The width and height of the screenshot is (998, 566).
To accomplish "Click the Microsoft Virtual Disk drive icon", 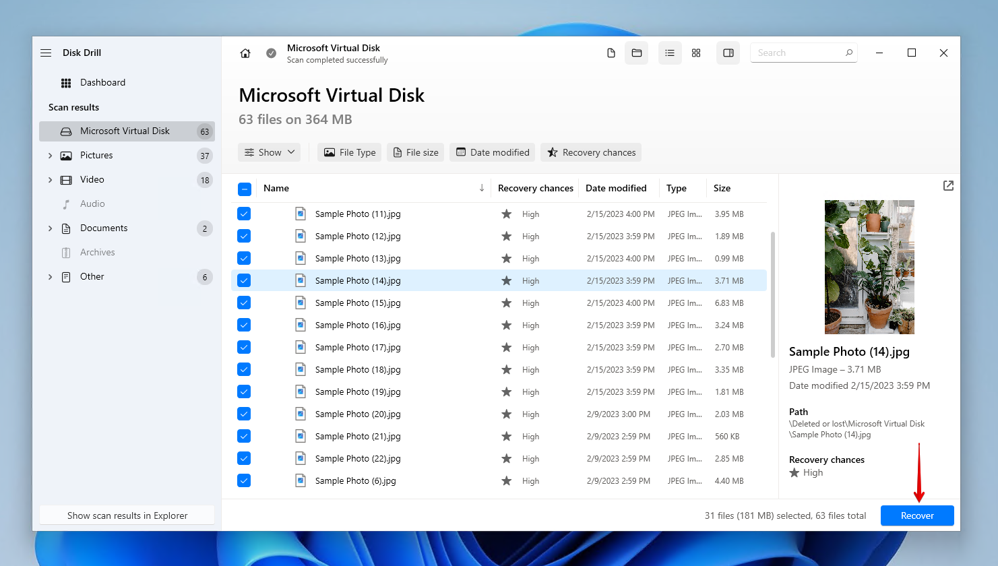I will coord(66,131).
